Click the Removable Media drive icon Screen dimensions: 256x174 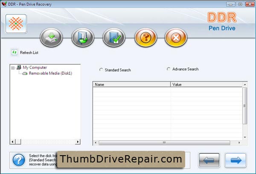click(x=25, y=74)
